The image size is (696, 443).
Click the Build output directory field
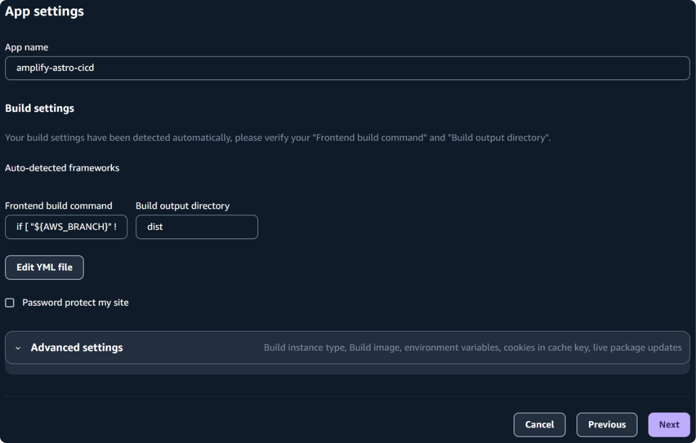(x=197, y=227)
